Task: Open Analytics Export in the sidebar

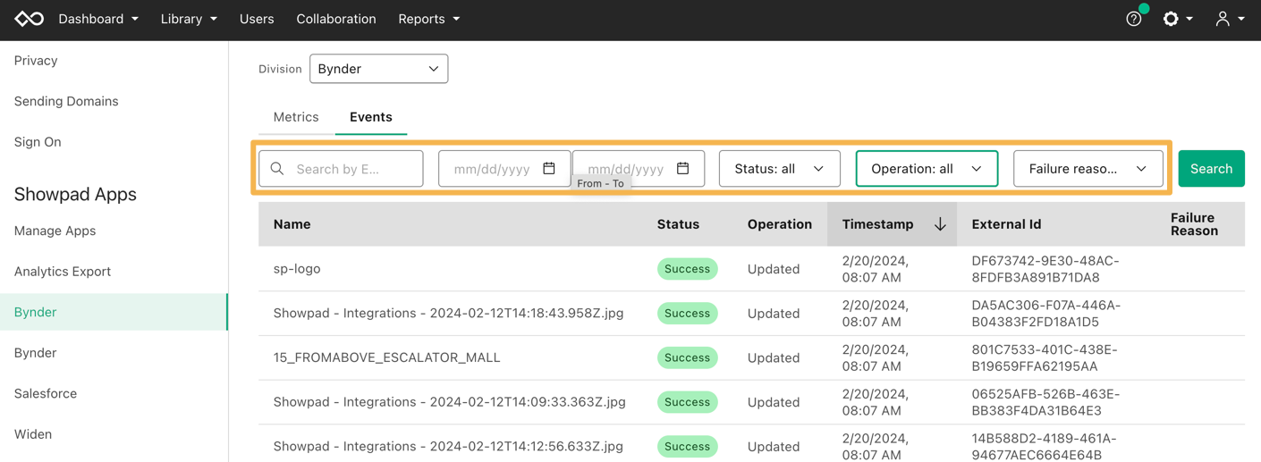Action: click(63, 272)
